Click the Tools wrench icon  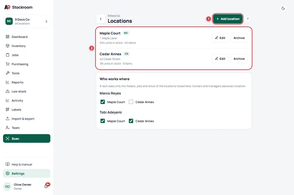click(7, 73)
